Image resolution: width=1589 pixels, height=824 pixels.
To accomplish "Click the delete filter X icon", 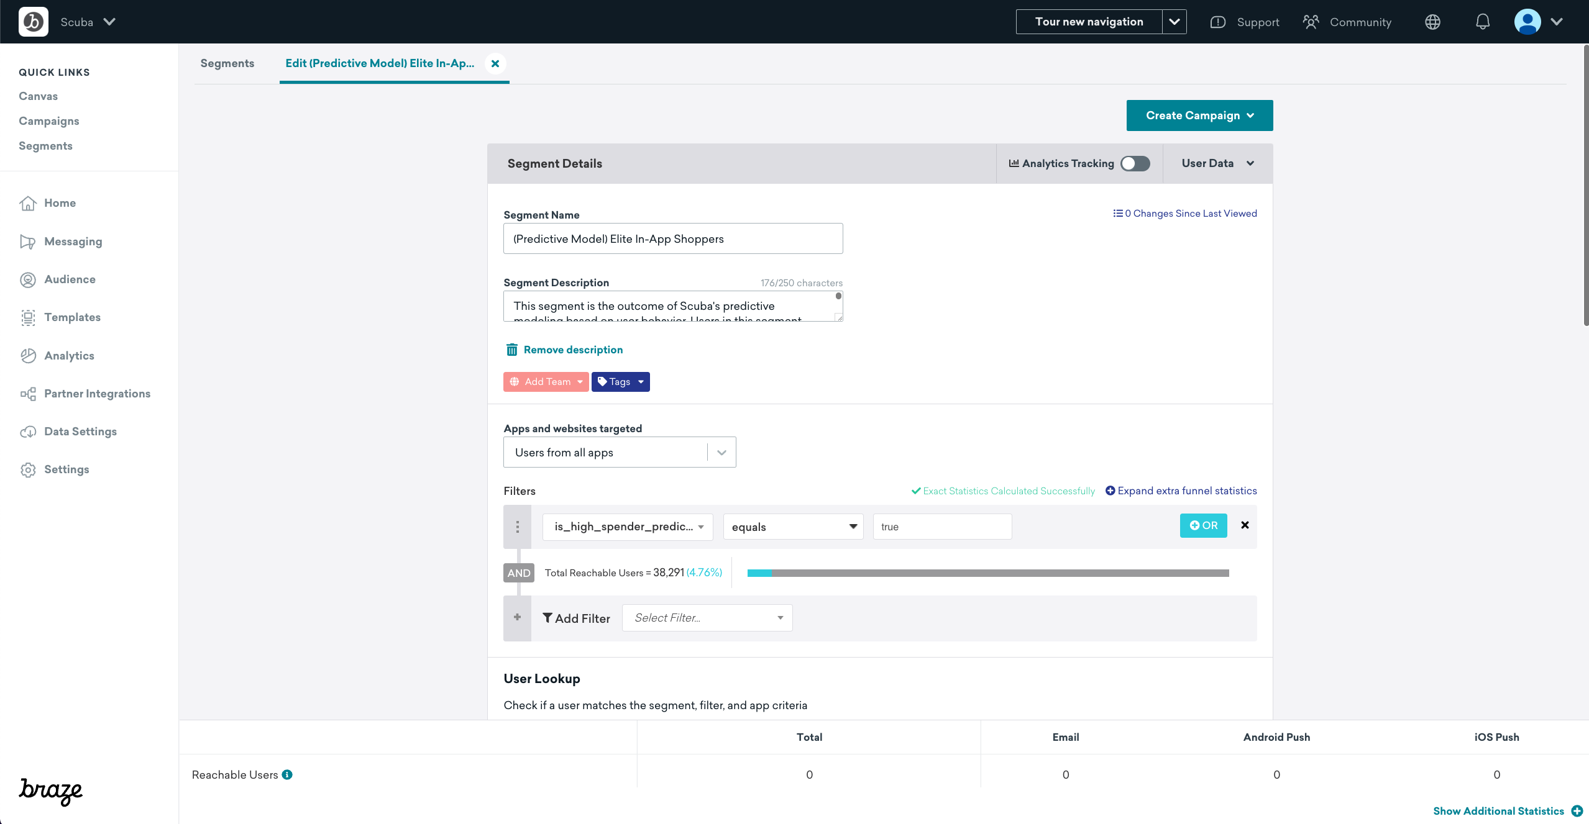I will (x=1245, y=525).
